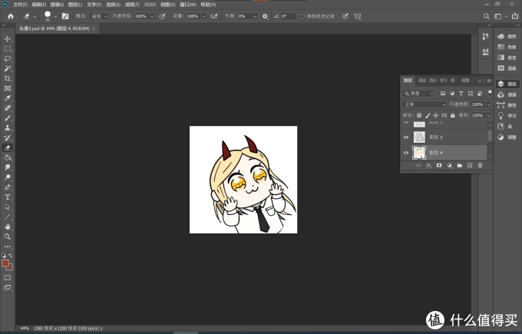This screenshot has width=522, height=334.
Task: Click the Home icon in options bar
Action: 11,16
